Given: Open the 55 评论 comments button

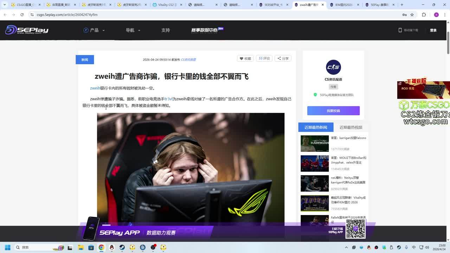Looking at the screenshot, I should [264, 58].
